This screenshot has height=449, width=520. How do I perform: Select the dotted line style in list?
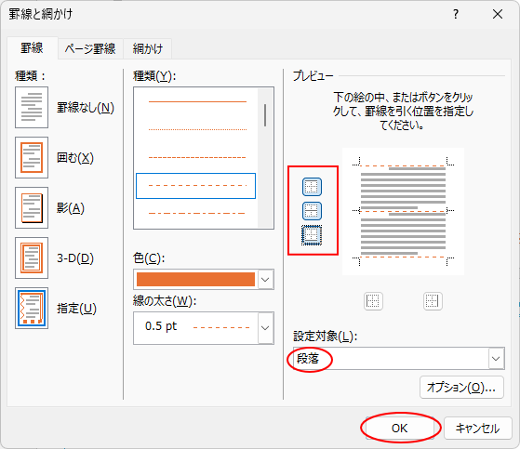point(197,129)
